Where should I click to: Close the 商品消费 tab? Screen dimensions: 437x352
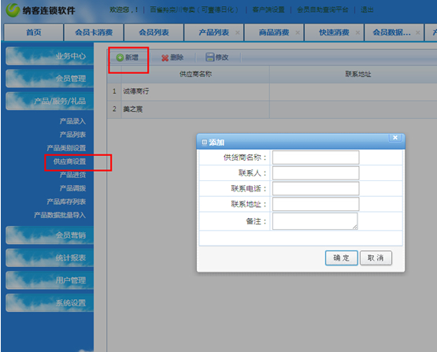pyautogui.click(x=298, y=32)
